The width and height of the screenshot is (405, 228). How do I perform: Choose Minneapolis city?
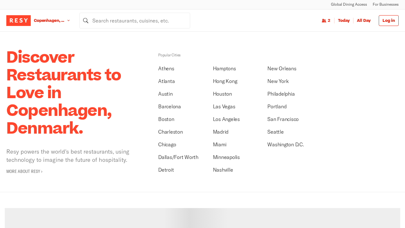[x=226, y=157]
